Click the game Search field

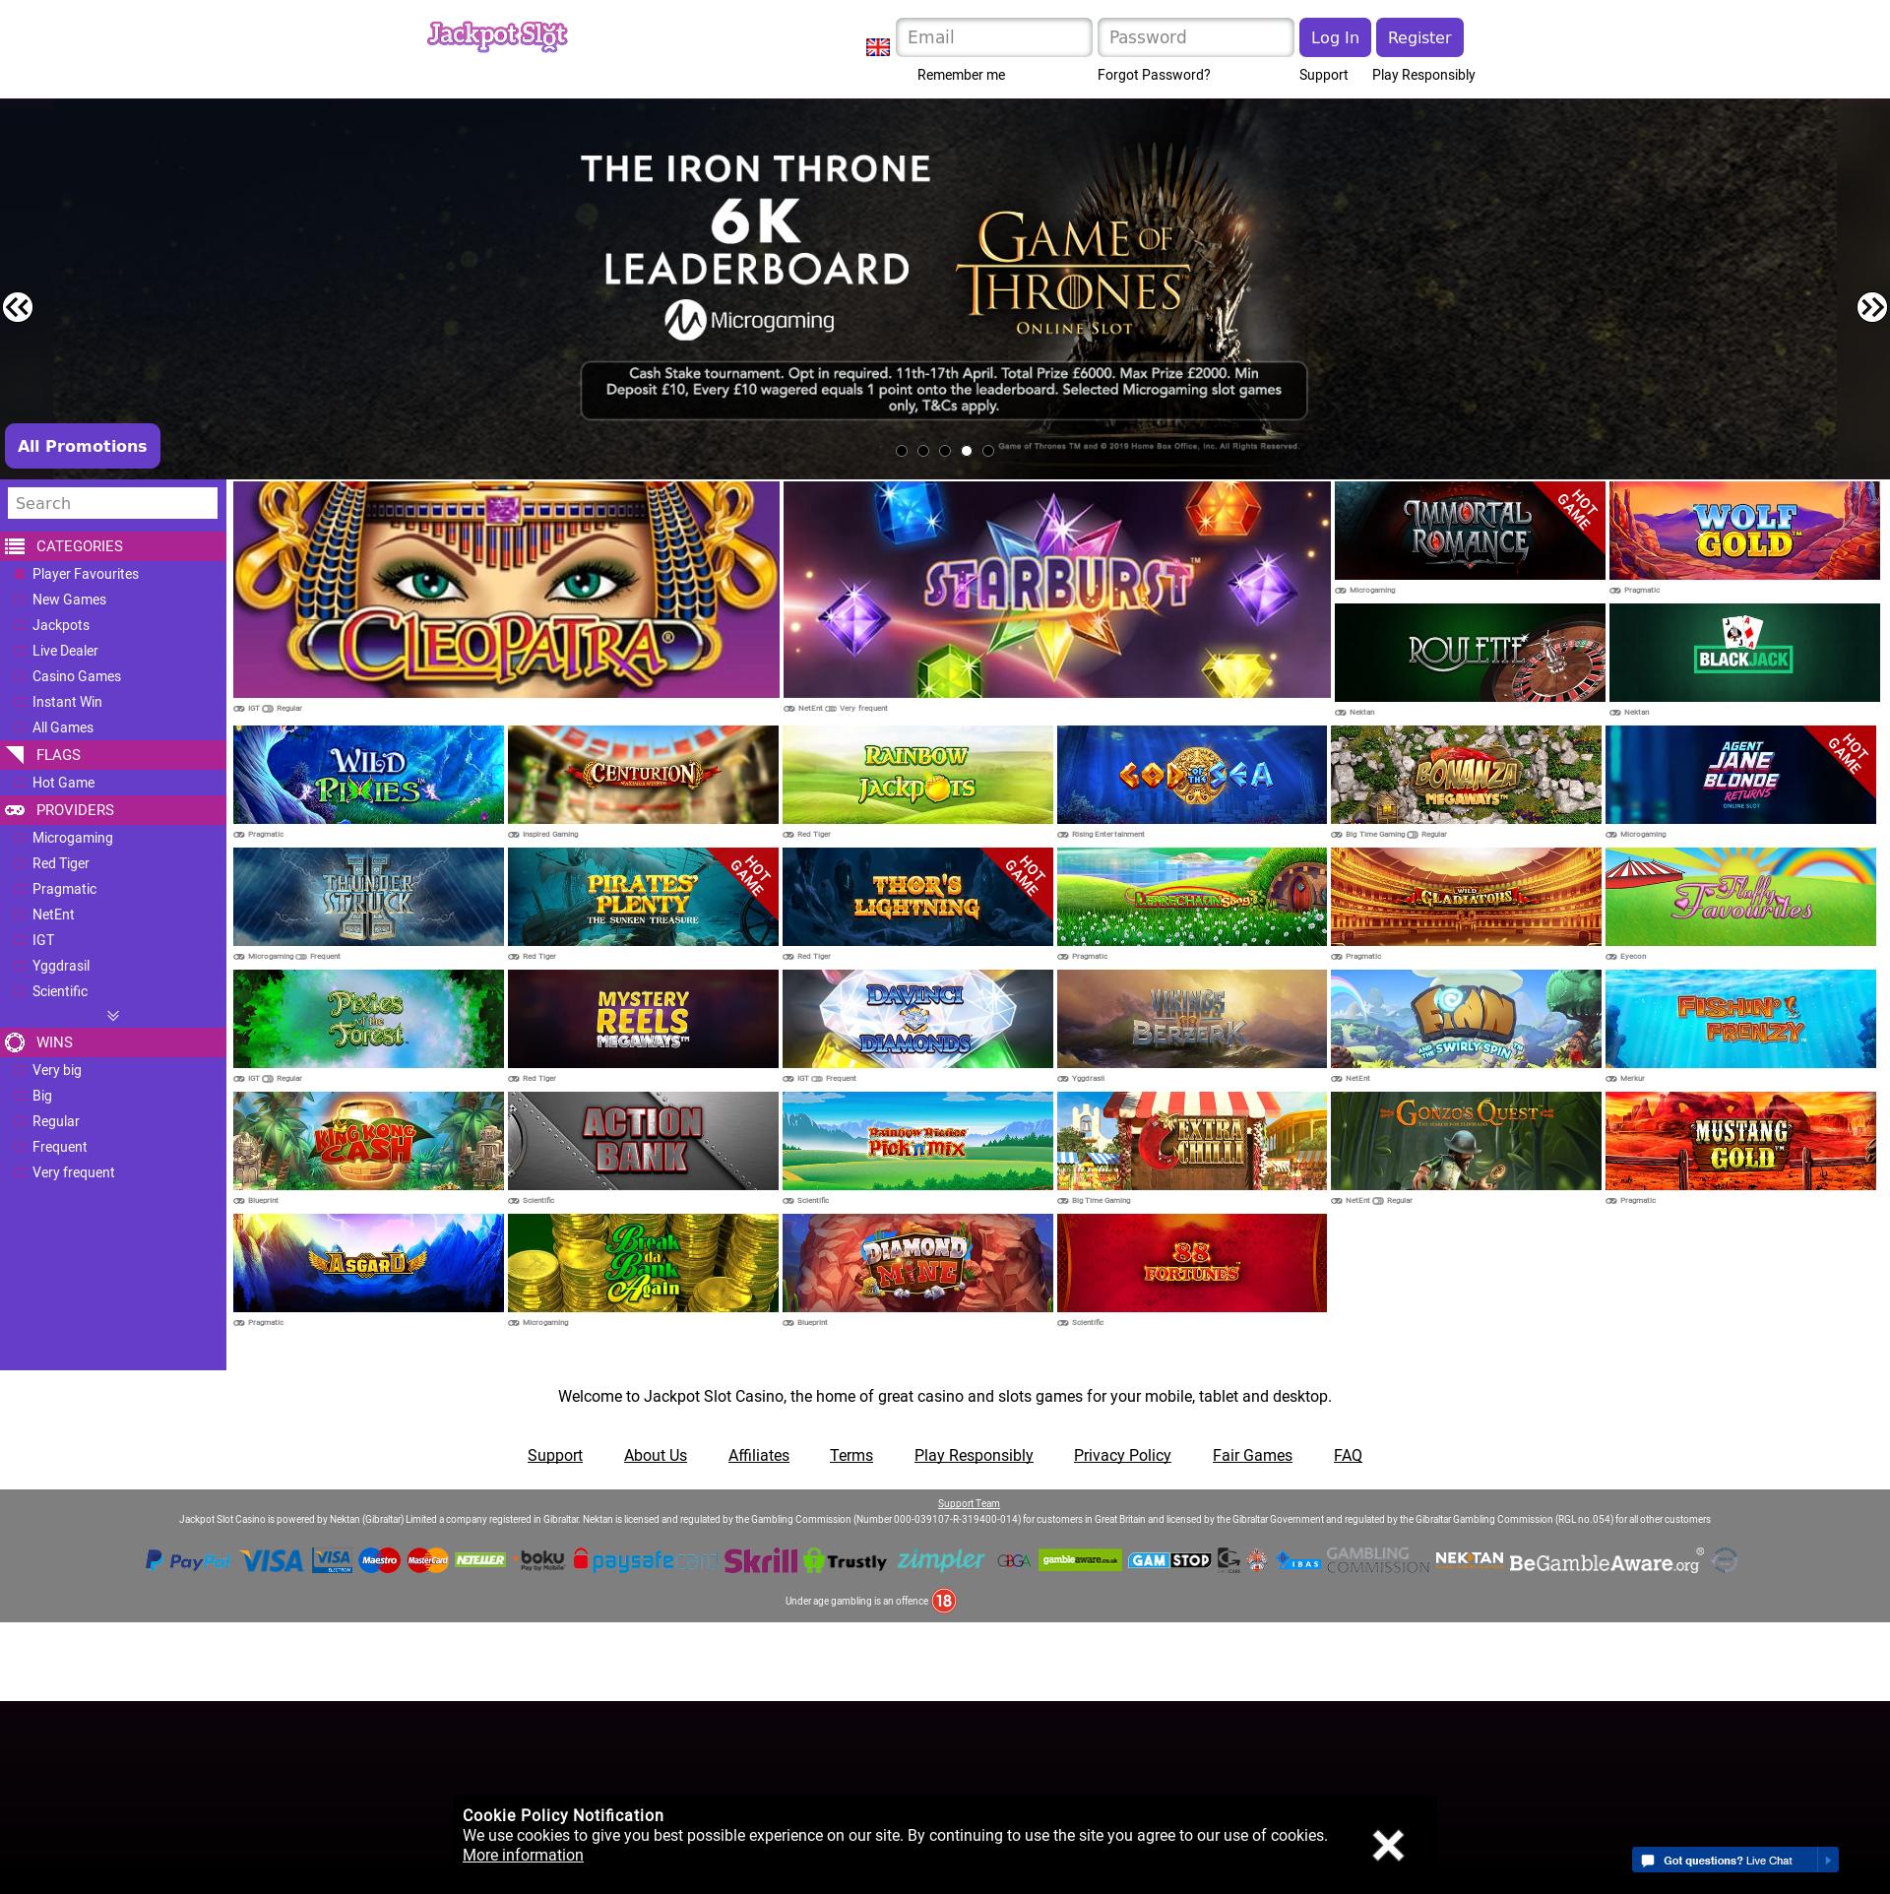tap(113, 503)
